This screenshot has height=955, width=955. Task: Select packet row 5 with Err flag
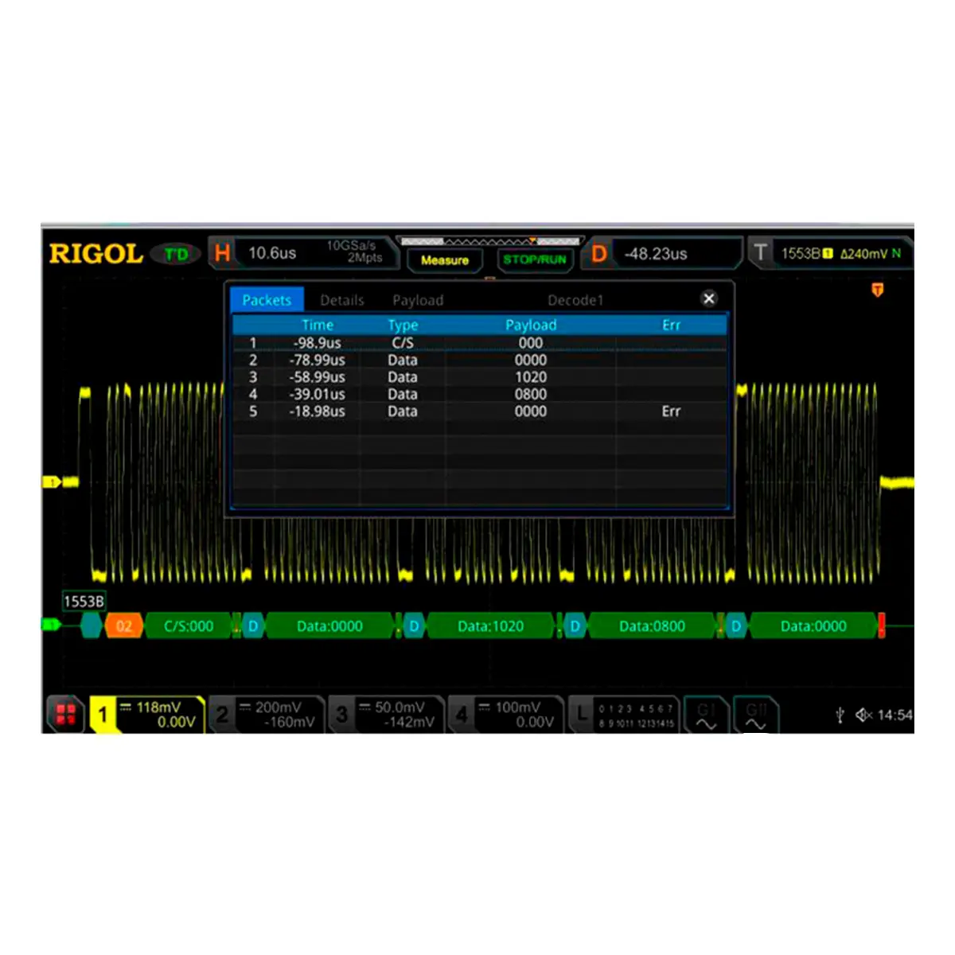click(x=479, y=411)
